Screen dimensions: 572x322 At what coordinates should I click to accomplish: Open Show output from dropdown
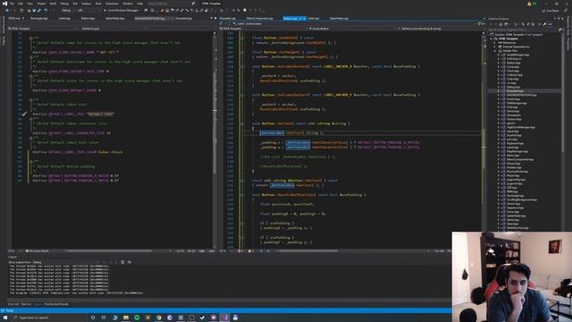[x=64, y=262]
